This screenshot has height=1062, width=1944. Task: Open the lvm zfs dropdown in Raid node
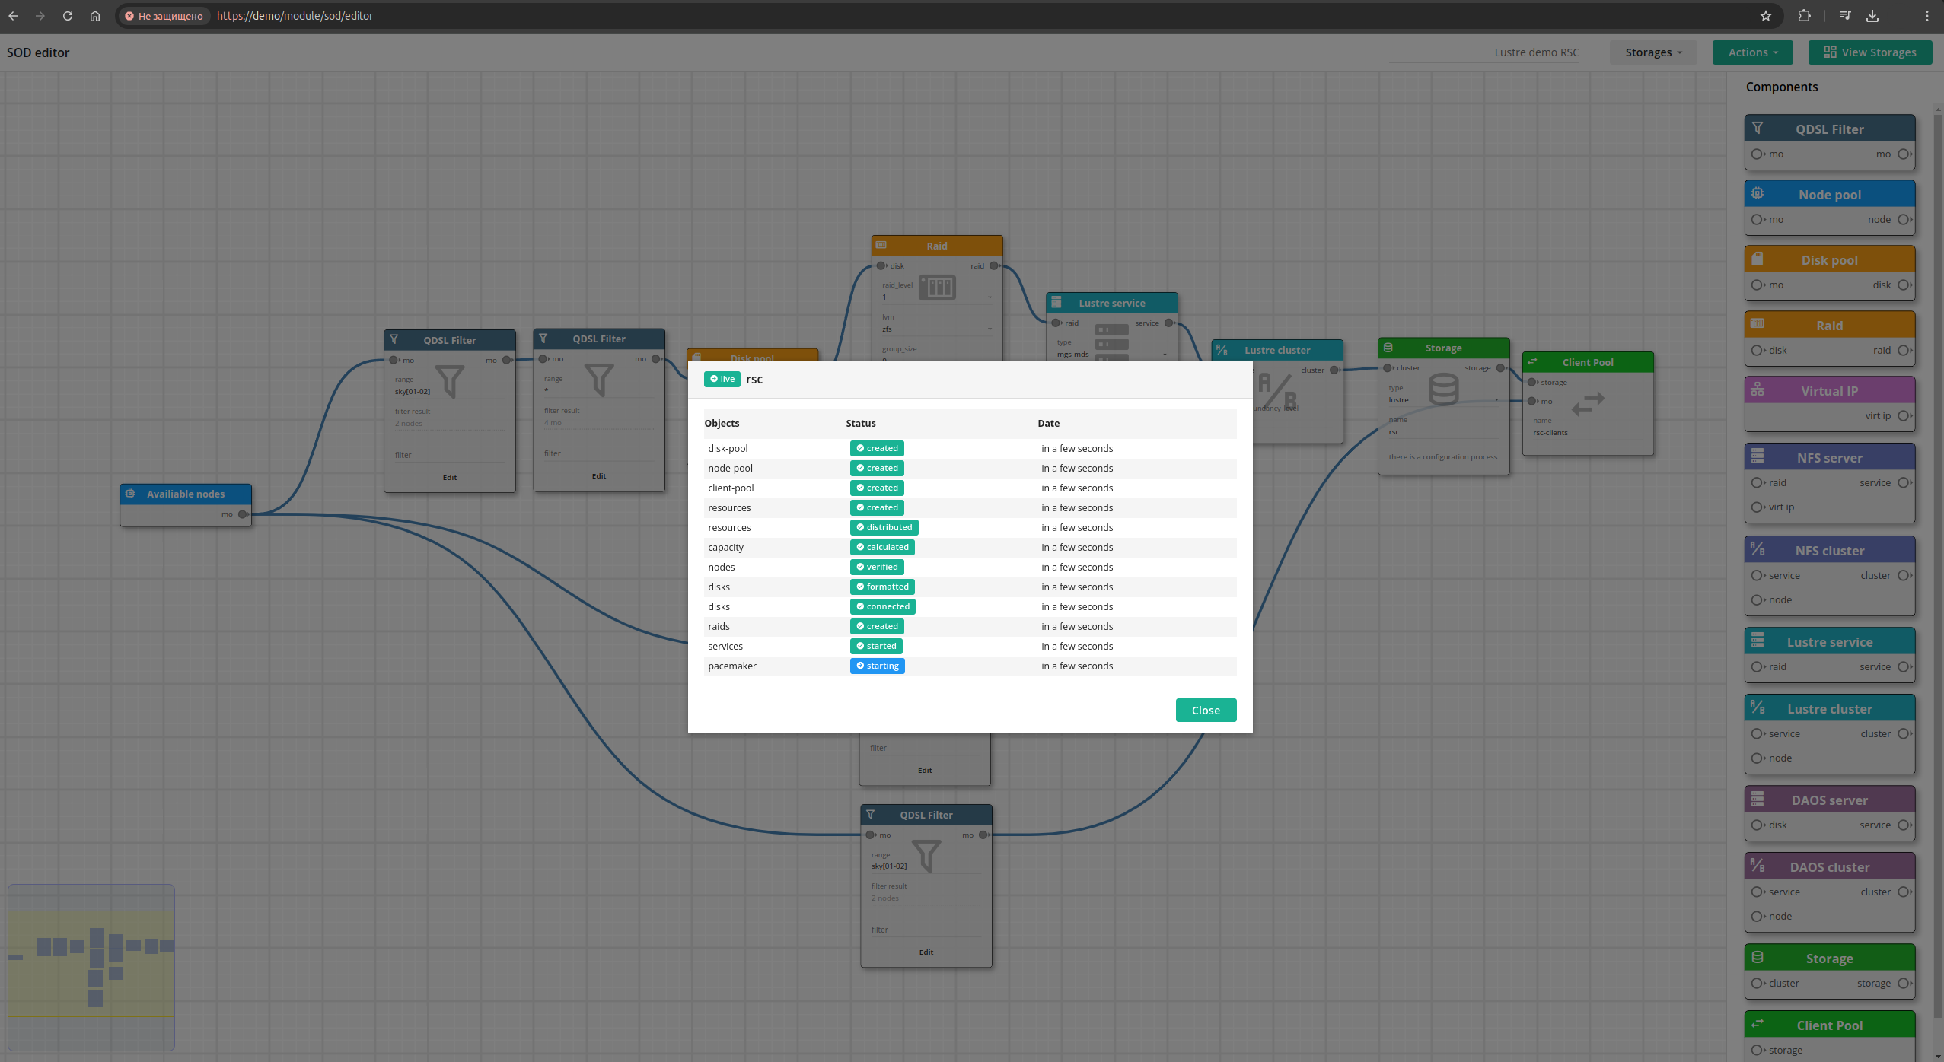[x=937, y=329]
